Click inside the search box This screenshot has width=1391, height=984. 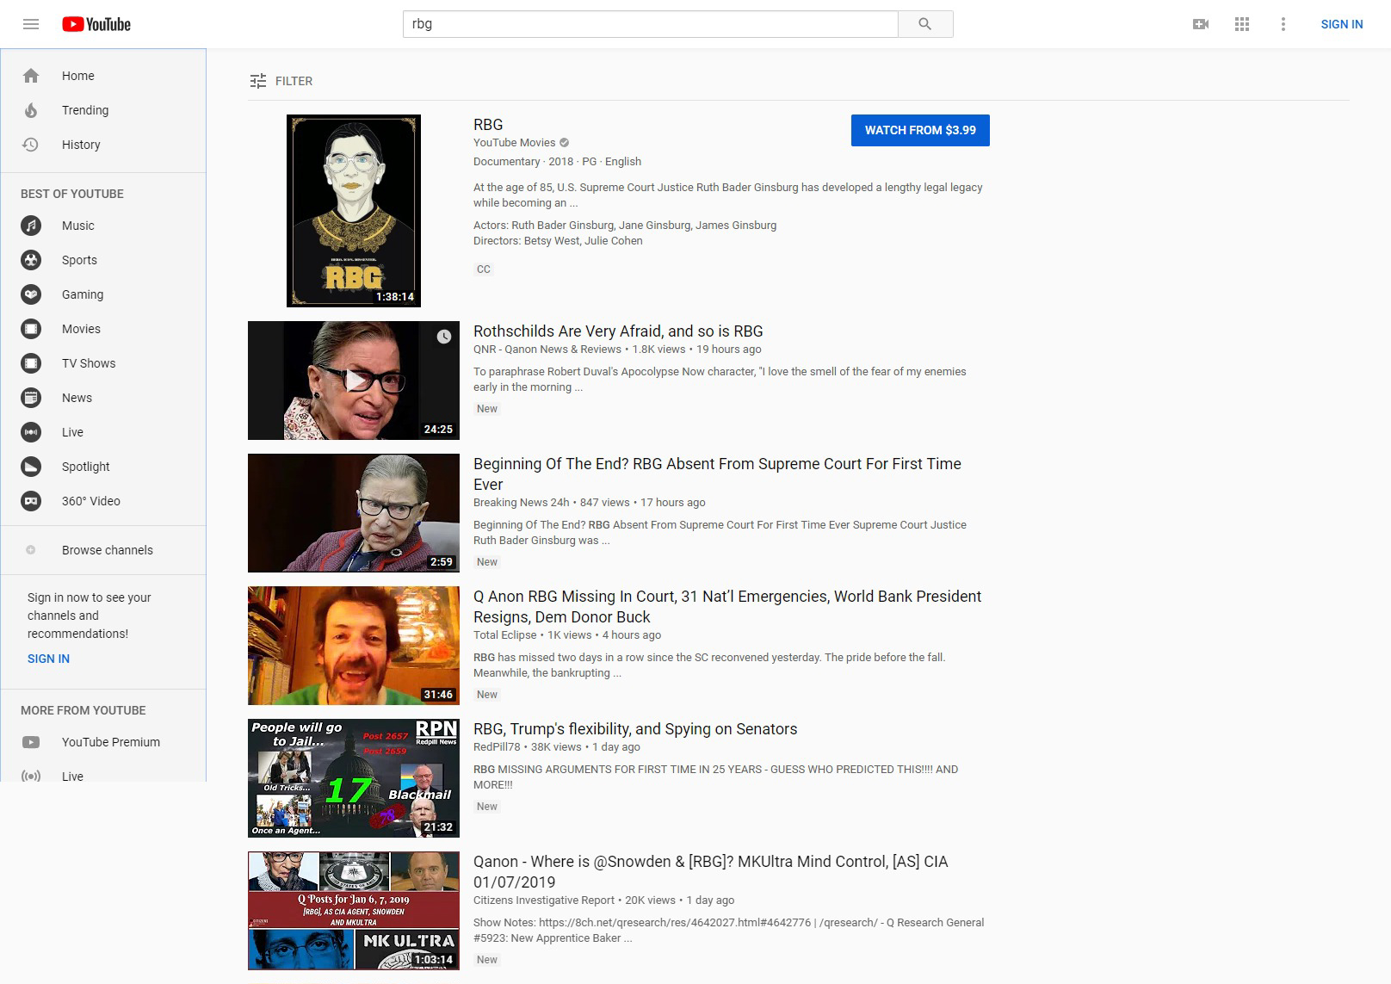tap(650, 24)
